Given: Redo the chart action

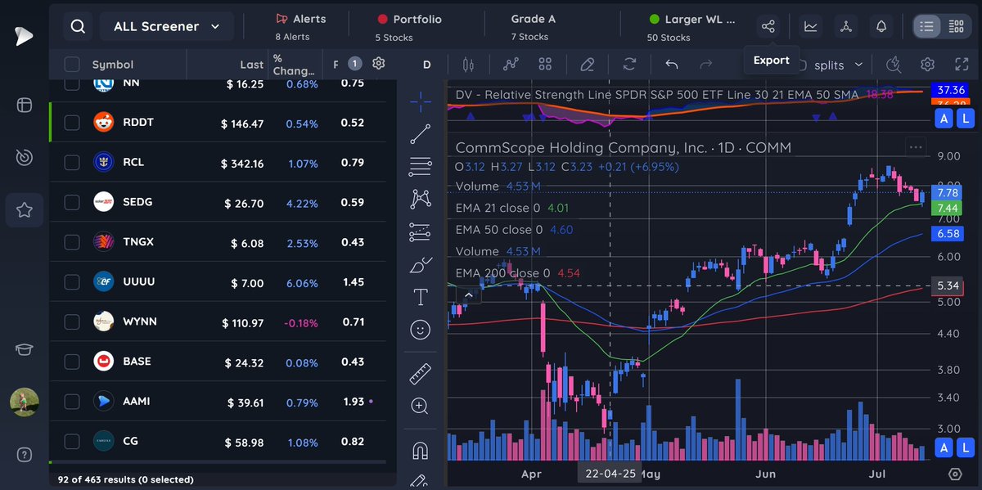Looking at the screenshot, I should [x=705, y=64].
